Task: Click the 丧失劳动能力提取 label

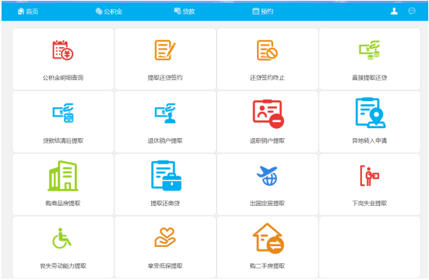Action: pyautogui.click(x=63, y=266)
